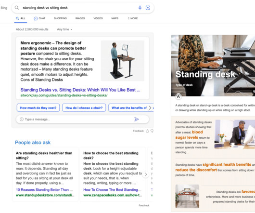Open '10 Reasons Standing Better Than' link
The image size is (255, 213).
pos(44,190)
